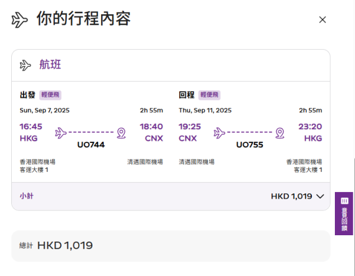Click the 輕便飛 badge beside 回程
The width and height of the screenshot is (355, 276).
tap(209, 95)
